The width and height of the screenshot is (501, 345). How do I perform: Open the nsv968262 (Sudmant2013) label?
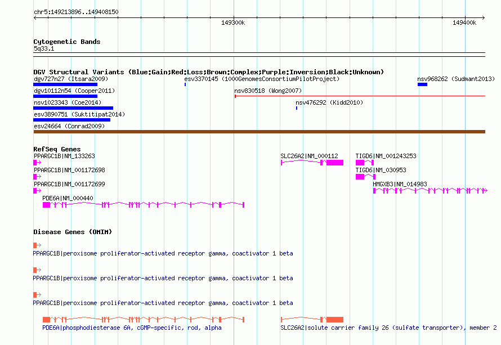456,79
